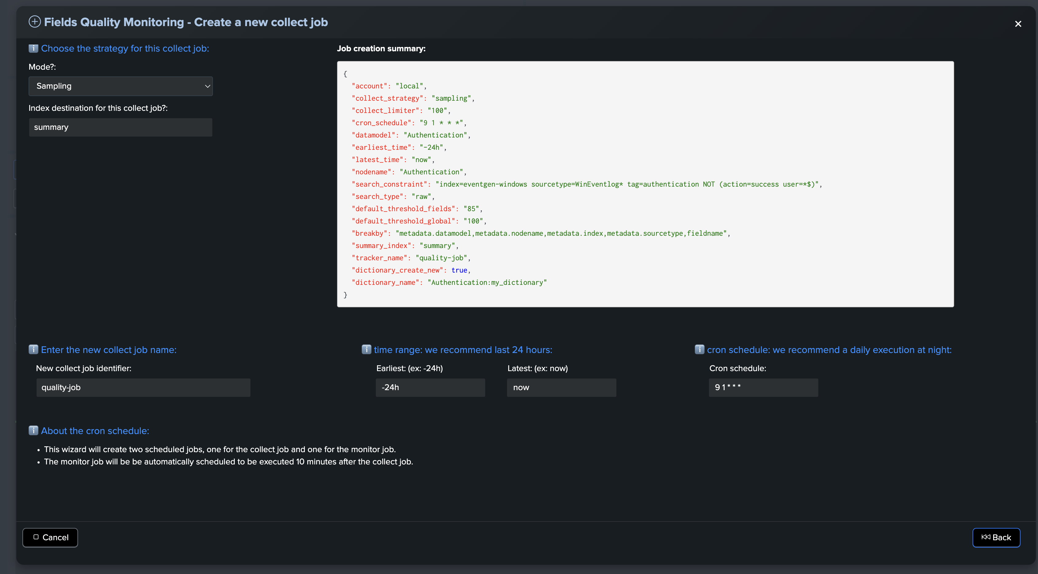Click the "collect_limiter" line in the summary
This screenshot has height=574, width=1038.
(x=401, y=111)
